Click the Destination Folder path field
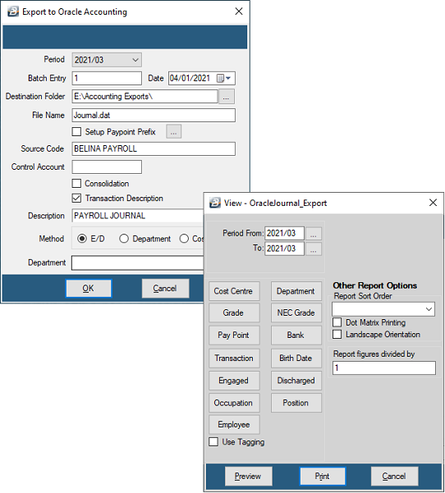445x493 pixels. coord(145,97)
